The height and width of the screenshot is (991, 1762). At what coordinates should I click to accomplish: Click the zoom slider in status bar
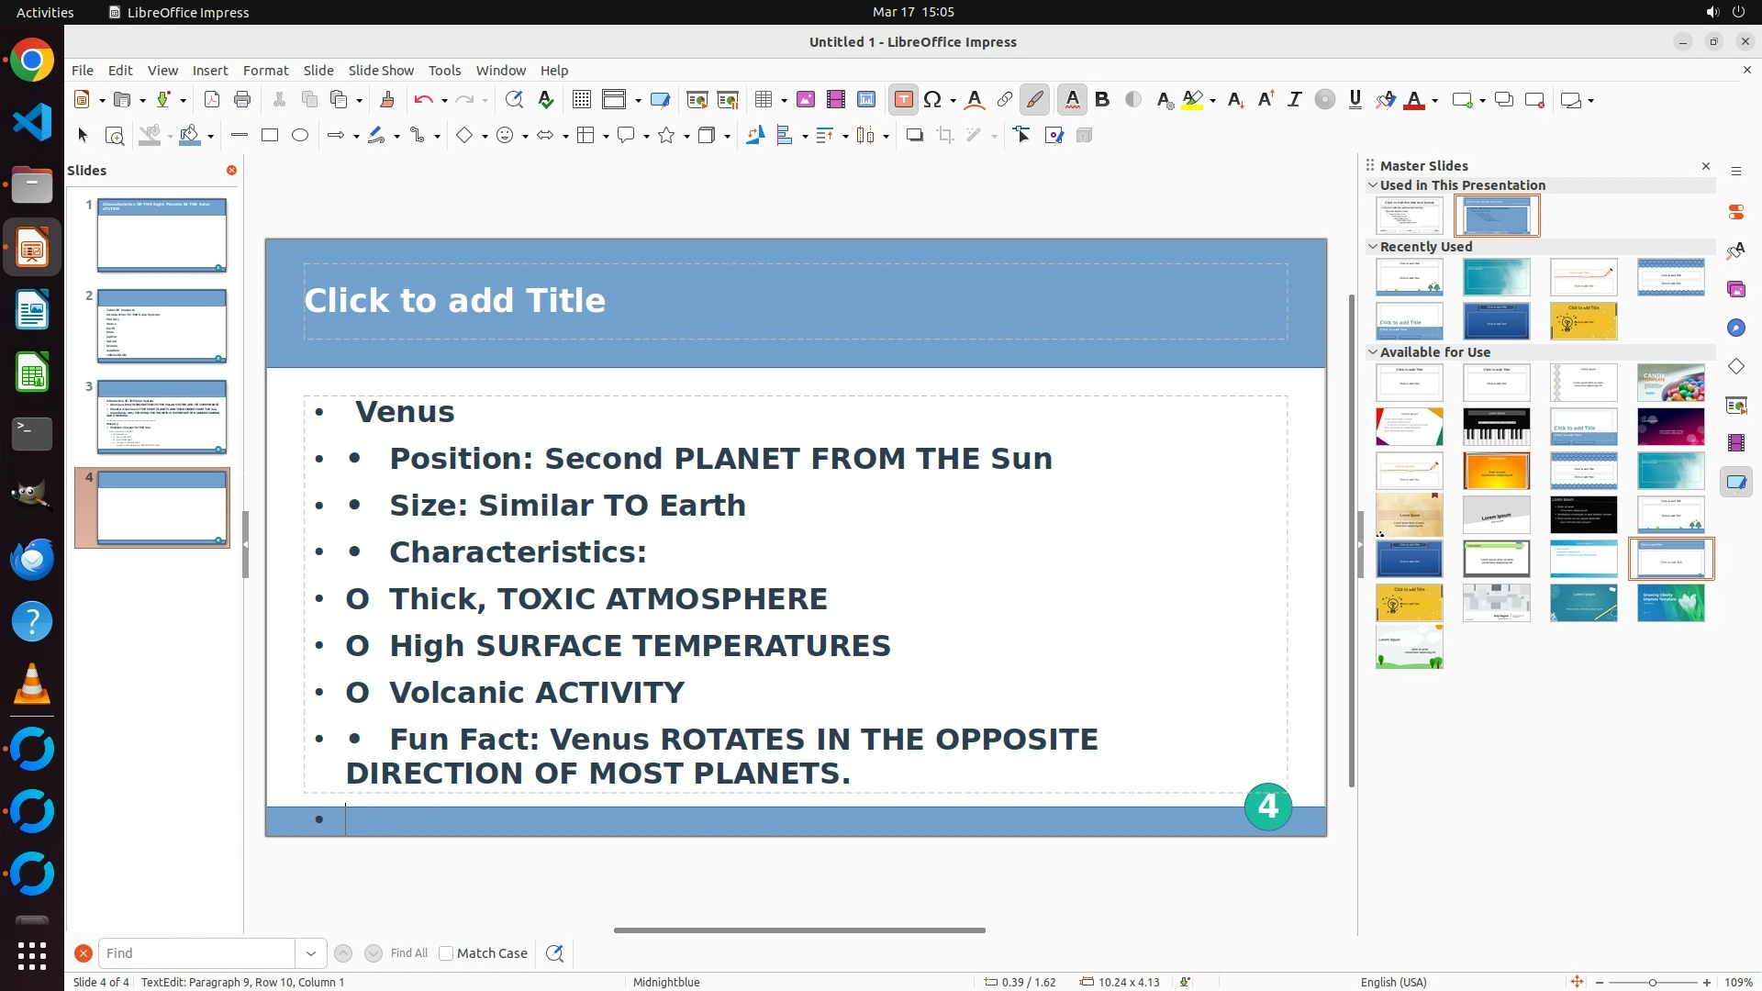1652,983
